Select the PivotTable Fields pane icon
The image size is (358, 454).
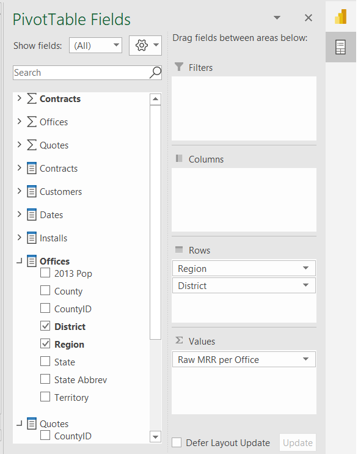(x=340, y=47)
